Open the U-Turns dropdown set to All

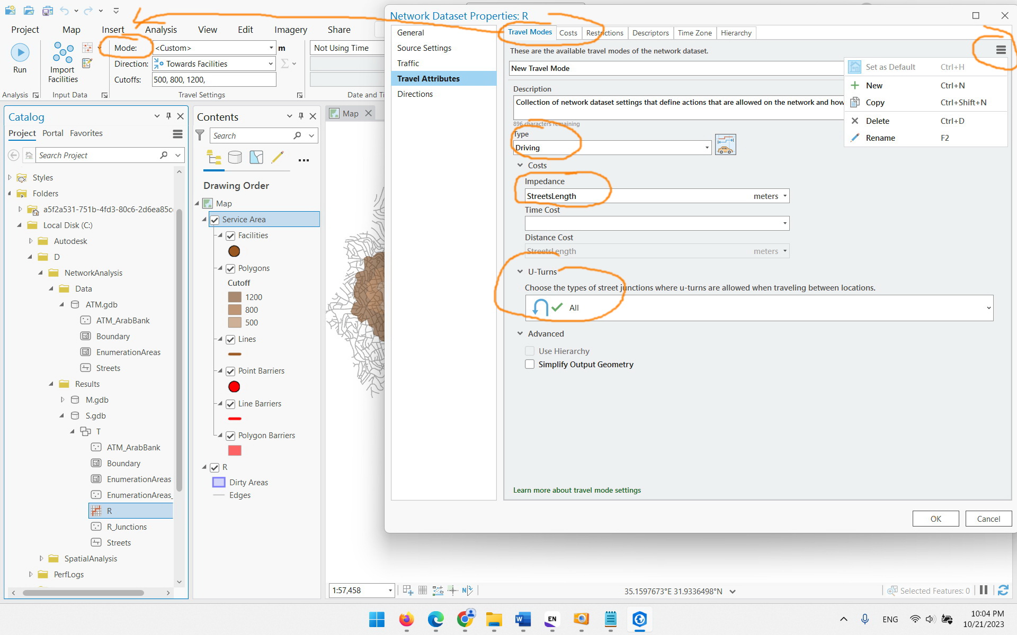coord(988,307)
